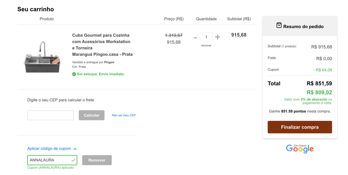Click the shopping bag icon in Resumo do pedido
This screenshot has height=175, width=348.
point(279,25)
